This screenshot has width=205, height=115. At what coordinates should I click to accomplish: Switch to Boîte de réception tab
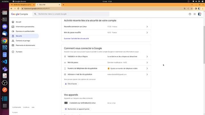pyautogui.click(x=22, y=4)
